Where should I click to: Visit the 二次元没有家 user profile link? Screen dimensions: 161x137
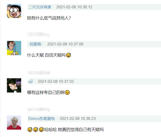pyautogui.click(x=40, y=7)
